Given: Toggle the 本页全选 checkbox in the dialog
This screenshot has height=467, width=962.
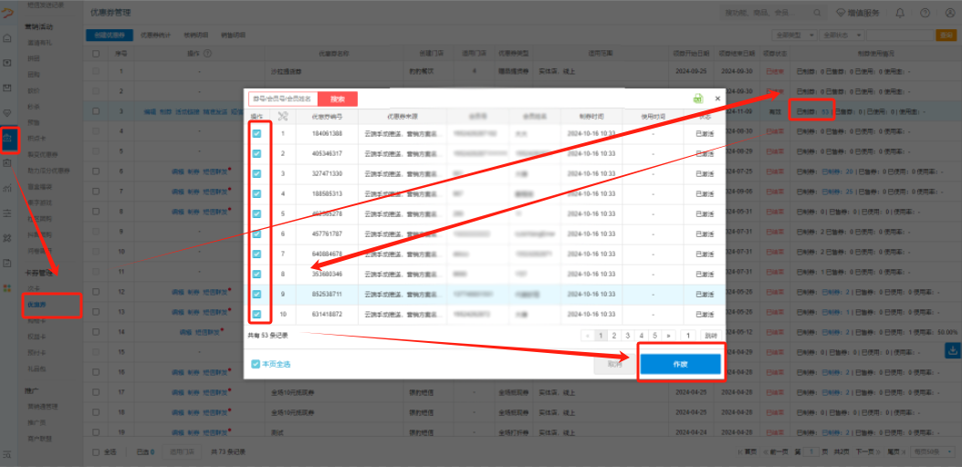Looking at the screenshot, I should click(x=256, y=364).
